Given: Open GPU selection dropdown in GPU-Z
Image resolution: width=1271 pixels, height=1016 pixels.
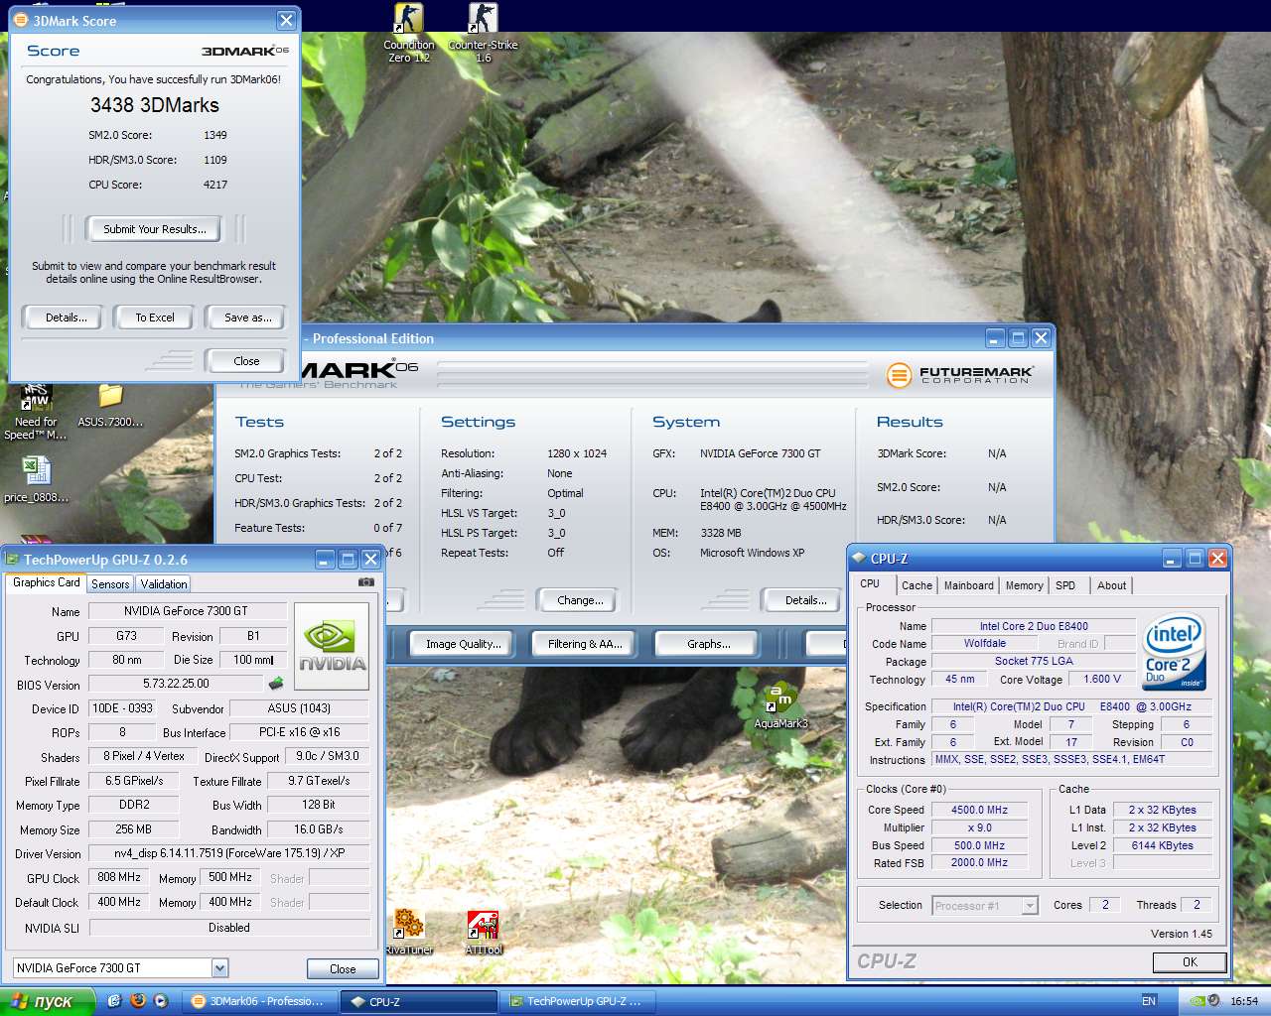Looking at the screenshot, I should tap(219, 967).
